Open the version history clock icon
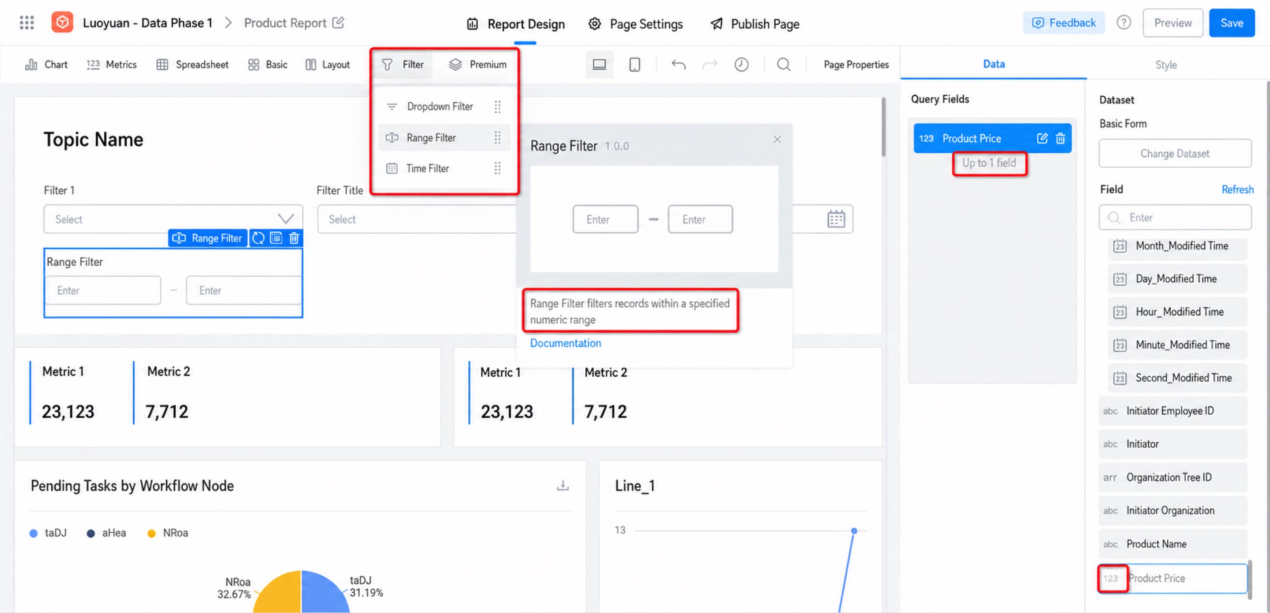Image resolution: width=1270 pixels, height=613 pixels. pos(741,64)
